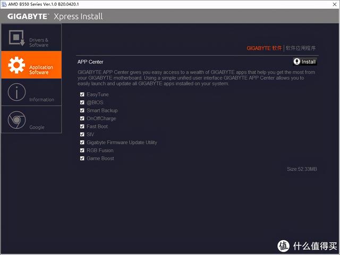
Task: Click the RGB Fusion label
Action: [100, 151]
